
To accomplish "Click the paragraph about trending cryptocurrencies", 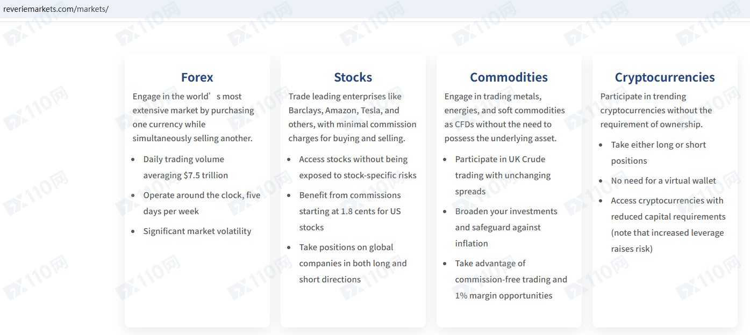I will tap(656, 110).
